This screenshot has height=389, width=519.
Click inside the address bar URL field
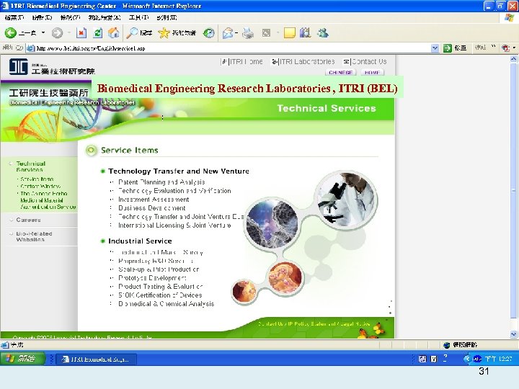(x=229, y=48)
